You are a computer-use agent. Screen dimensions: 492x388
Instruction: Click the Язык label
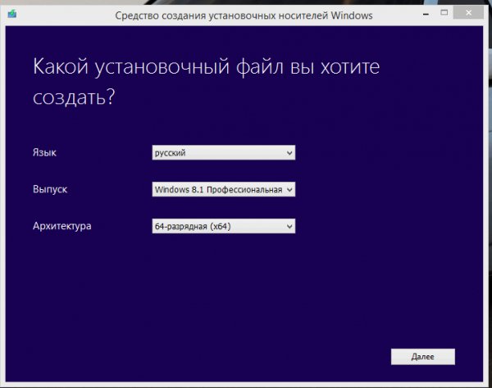click(44, 152)
